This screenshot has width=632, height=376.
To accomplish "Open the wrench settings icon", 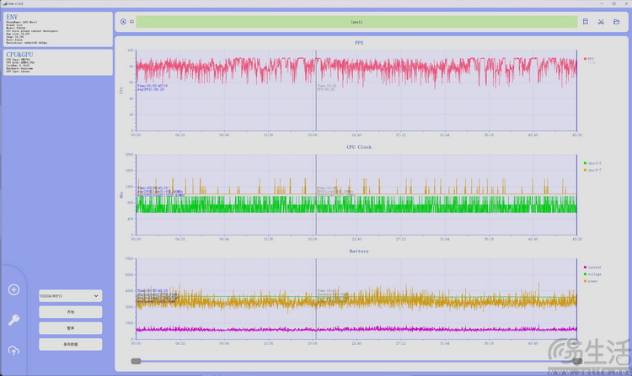I will pyautogui.click(x=13, y=320).
